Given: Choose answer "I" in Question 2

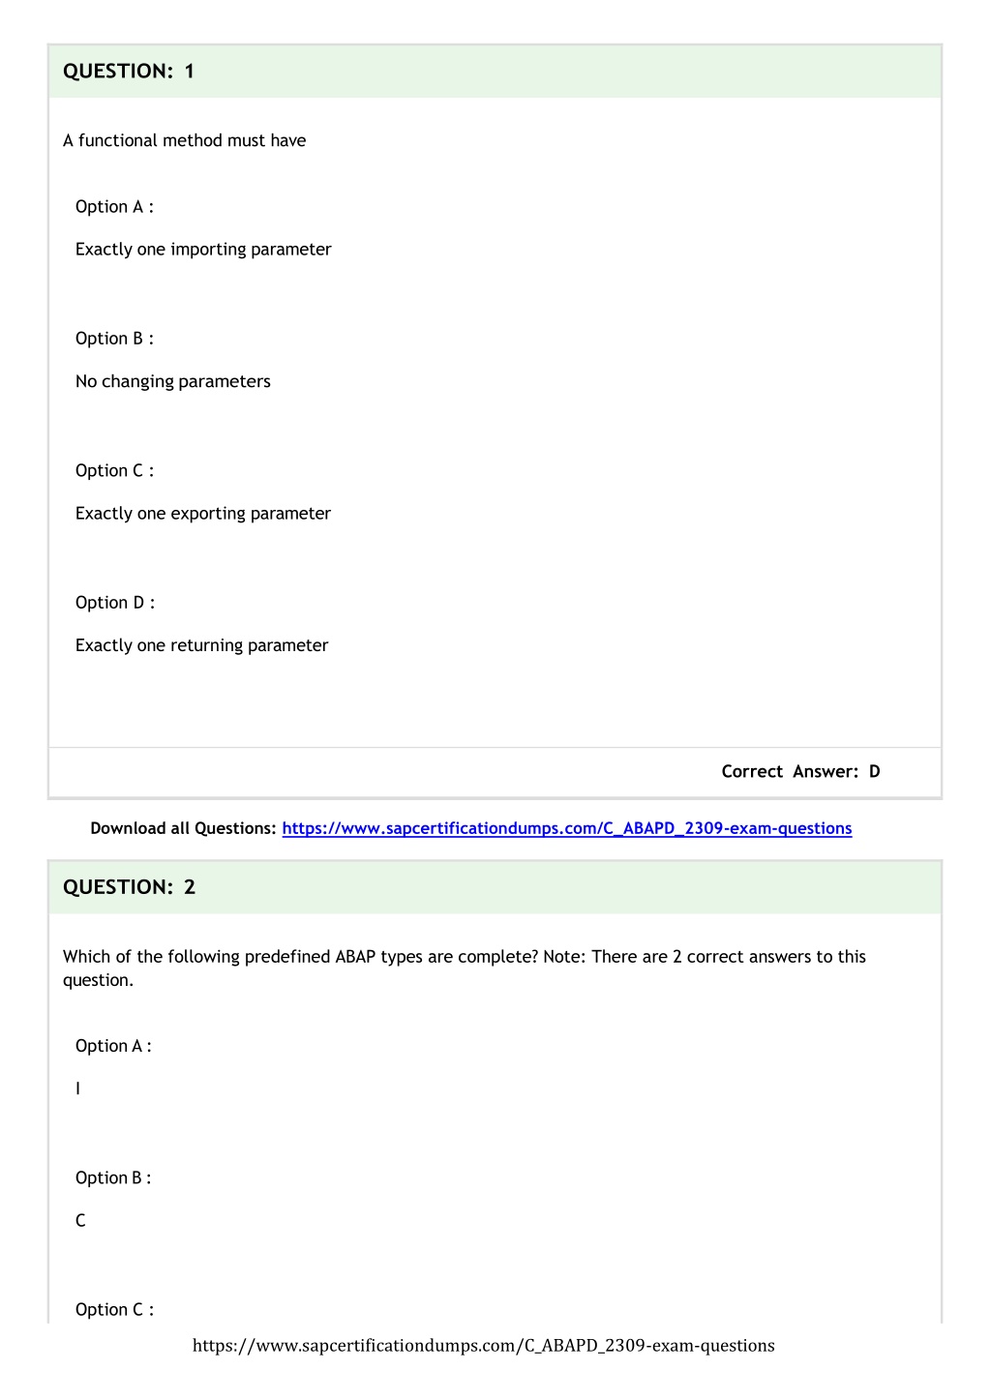Looking at the screenshot, I should pyautogui.click(x=78, y=1089).
